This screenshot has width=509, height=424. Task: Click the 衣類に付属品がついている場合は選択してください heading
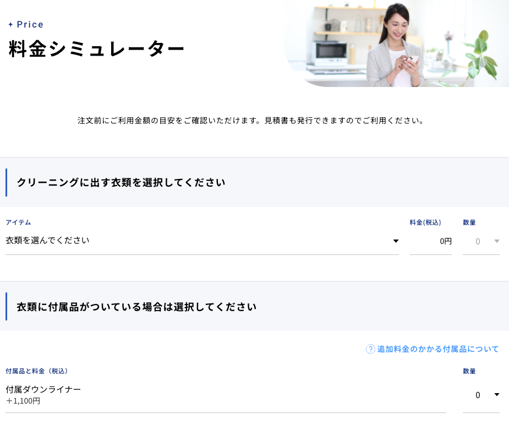coord(136,307)
